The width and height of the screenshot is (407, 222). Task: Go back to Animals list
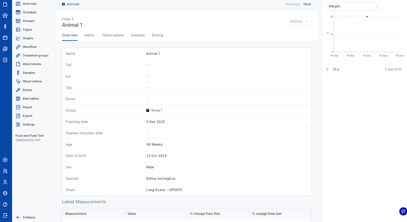coord(71,4)
